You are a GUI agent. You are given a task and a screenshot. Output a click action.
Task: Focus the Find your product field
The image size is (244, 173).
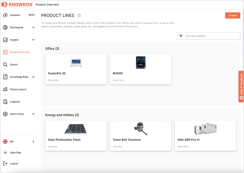point(208,36)
